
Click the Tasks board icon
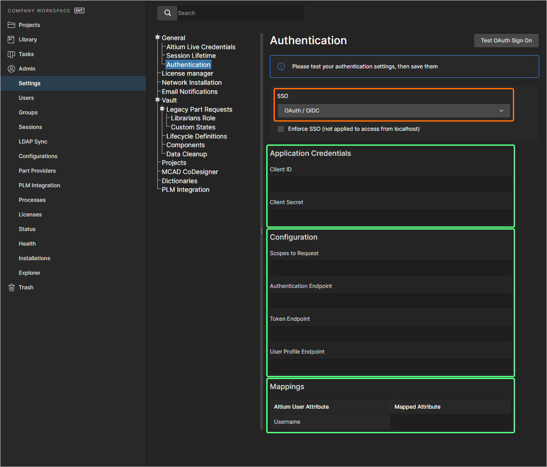11,54
